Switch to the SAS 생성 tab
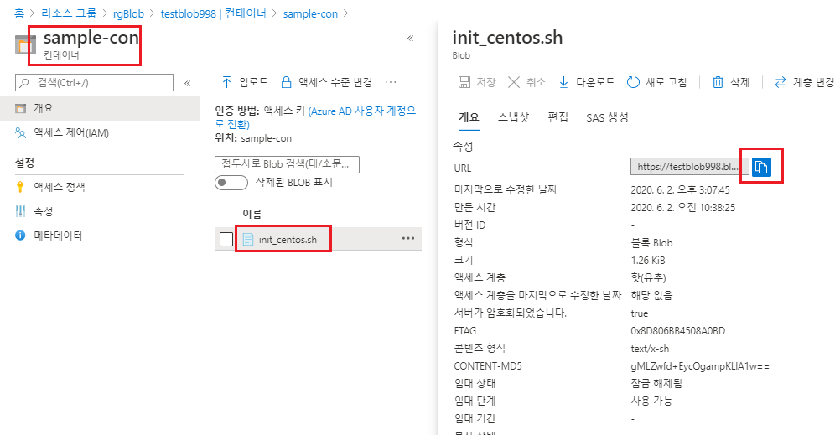 pyautogui.click(x=607, y=117)
